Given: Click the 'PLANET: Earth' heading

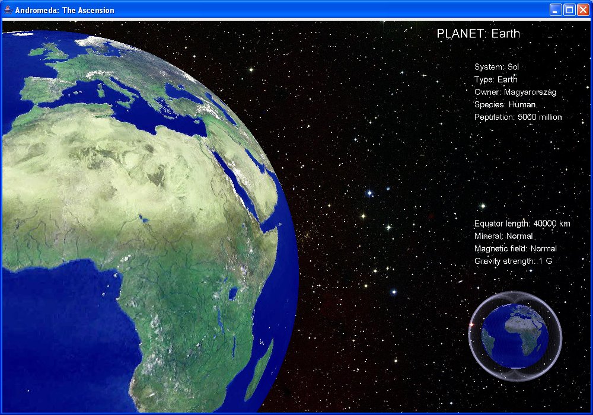Looking at the screenshot, I should pyautogui.click(x=478, y=34).
